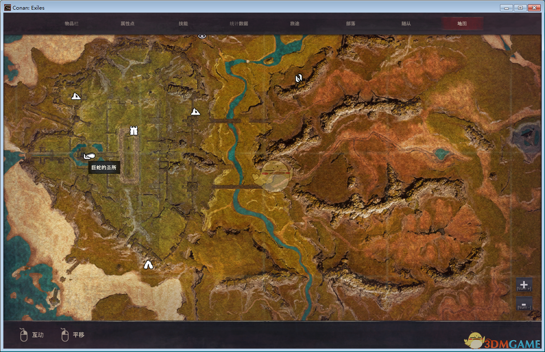Close the Conan: Exiles window
Screen dimensions: 545x352
tap(534, 8)
